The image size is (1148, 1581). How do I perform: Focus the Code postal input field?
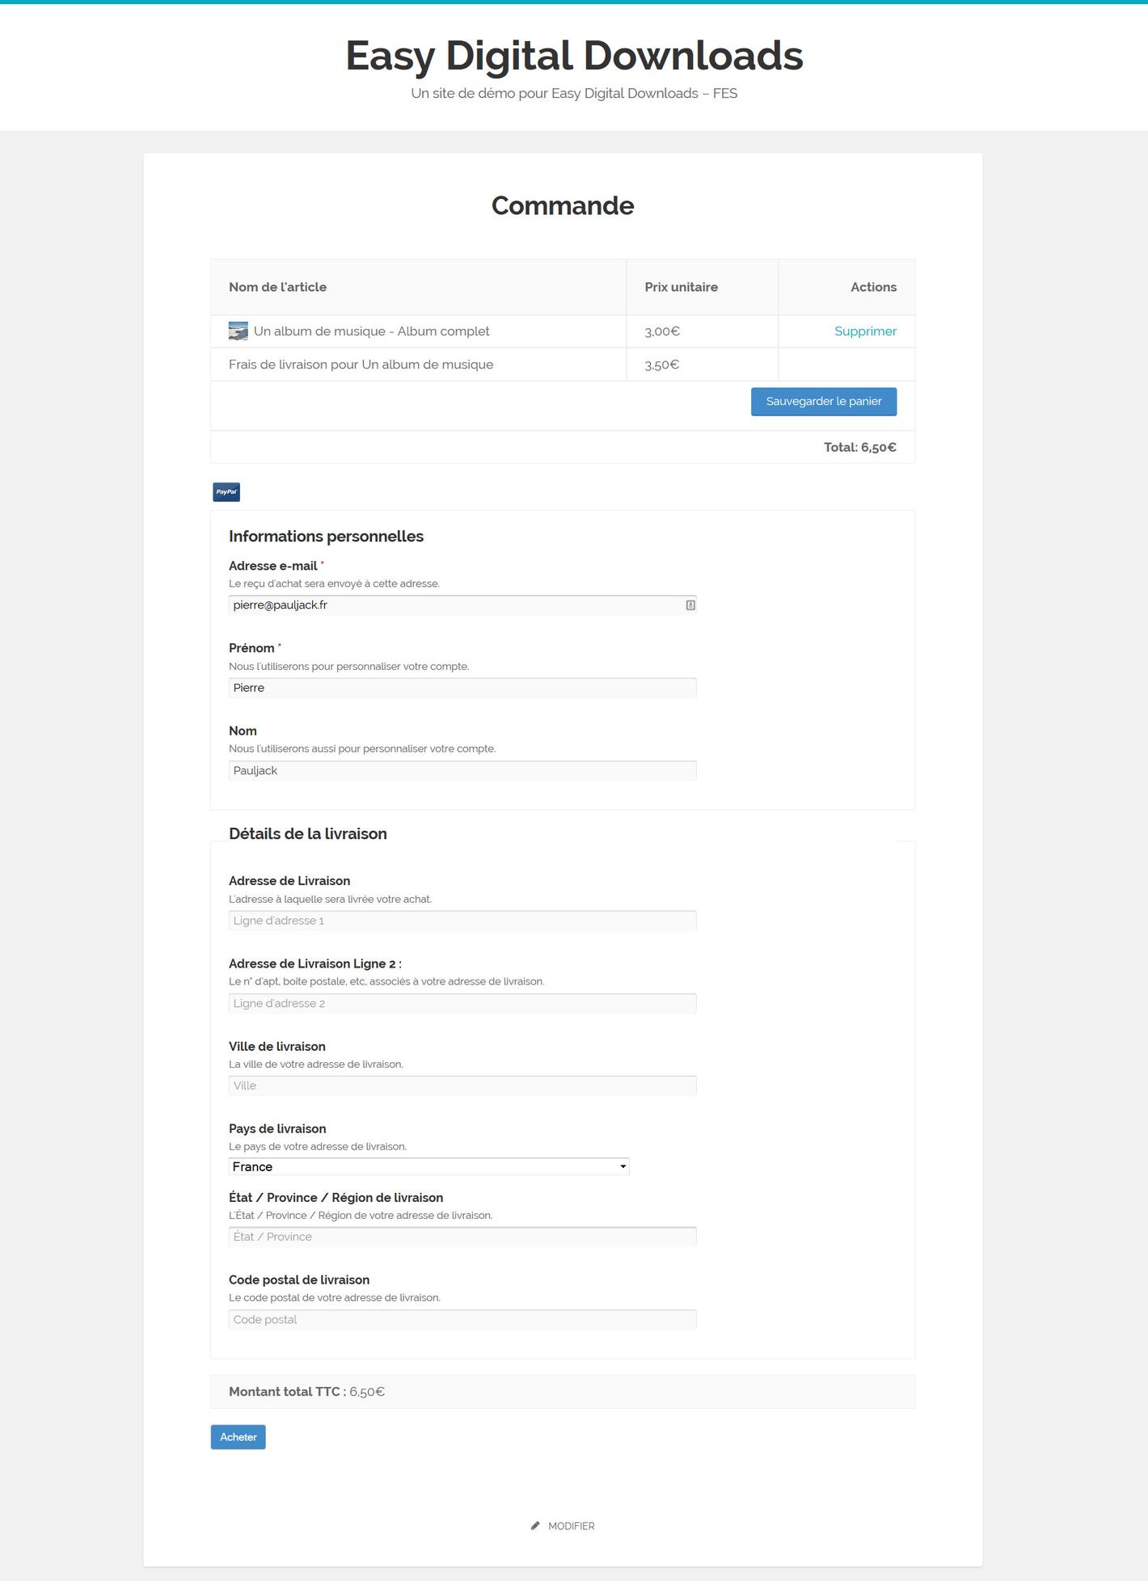462,1319
